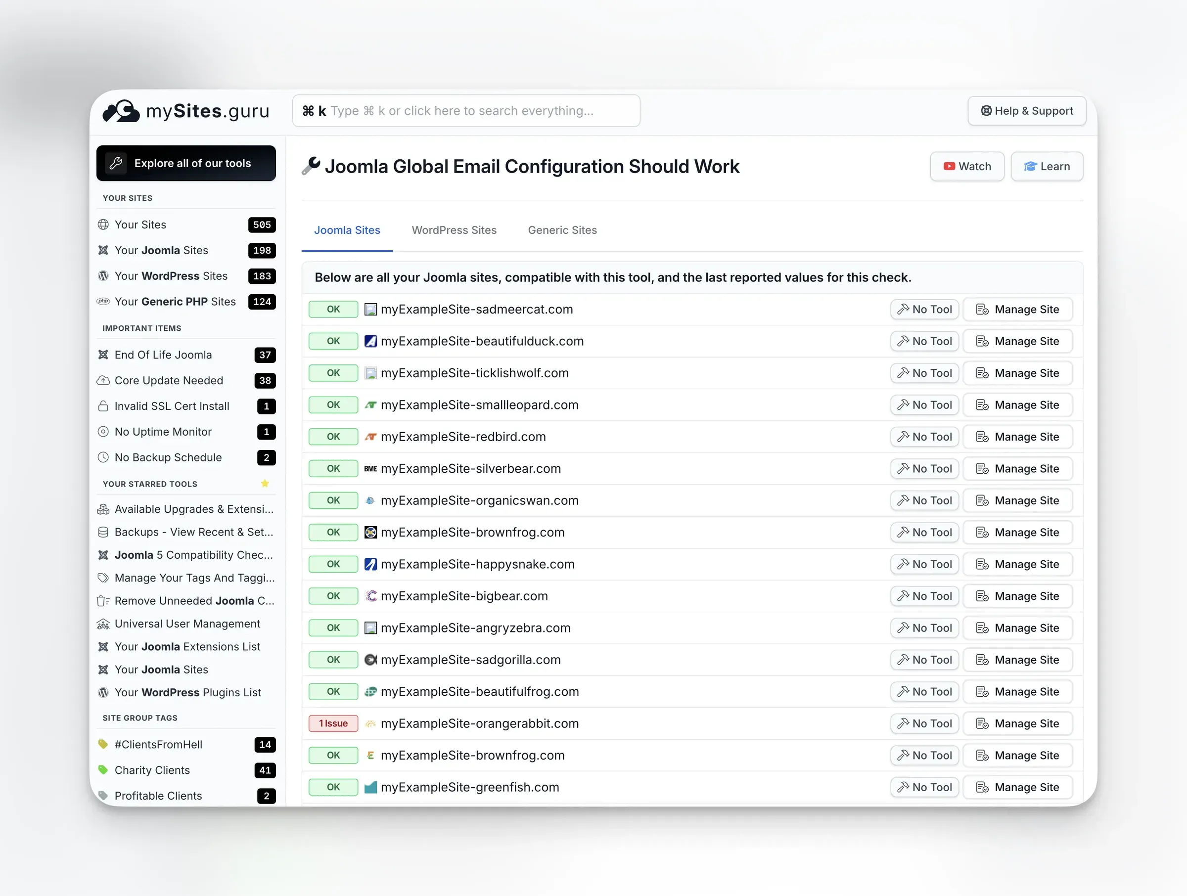1187x896 pixels.
Task: Open the favicon of myExampleSite-organicswan.com
Action: pos(370,500)
